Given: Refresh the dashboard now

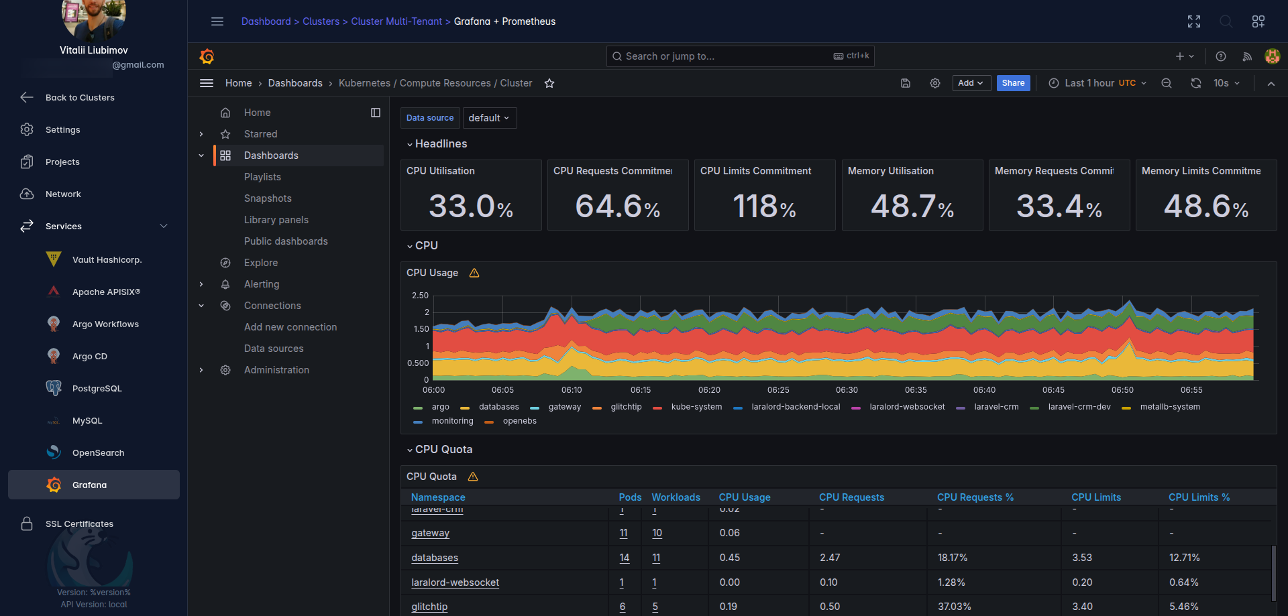Looking at the screenshot, I should pyautogui.click(x=1196, y=83).
